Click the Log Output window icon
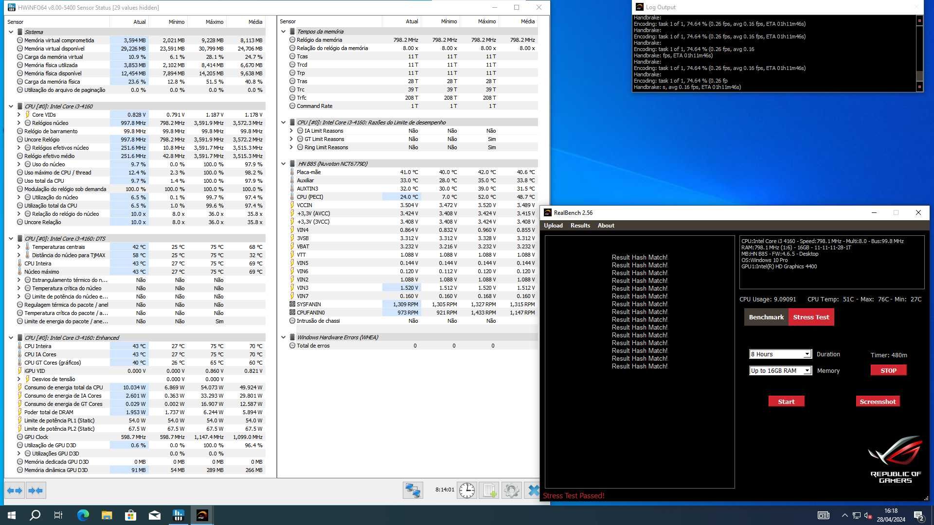Screen dimensions: 934x525 [639, 7]
